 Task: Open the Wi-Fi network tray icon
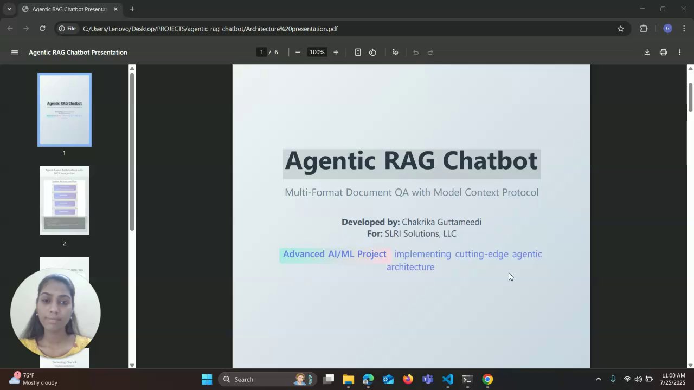(x=627, y=379)
